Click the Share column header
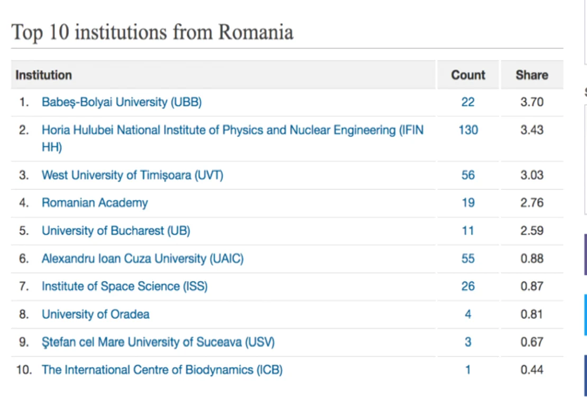 pyautogui.click(x=532, y=75)
